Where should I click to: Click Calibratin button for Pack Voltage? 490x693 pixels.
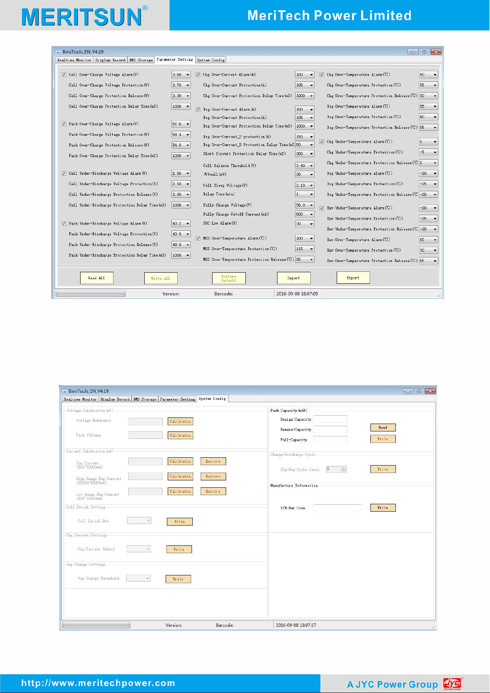pyautogui.click(x=180, y=436)
